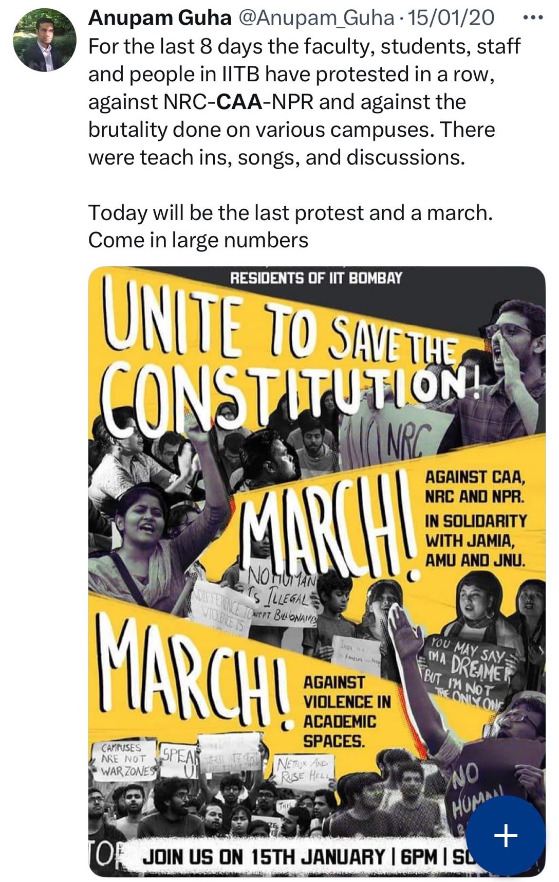Tap the bolded CAA keyword in tweet
The width and height of the screenshot is (559, 882).
click(240, 101)
